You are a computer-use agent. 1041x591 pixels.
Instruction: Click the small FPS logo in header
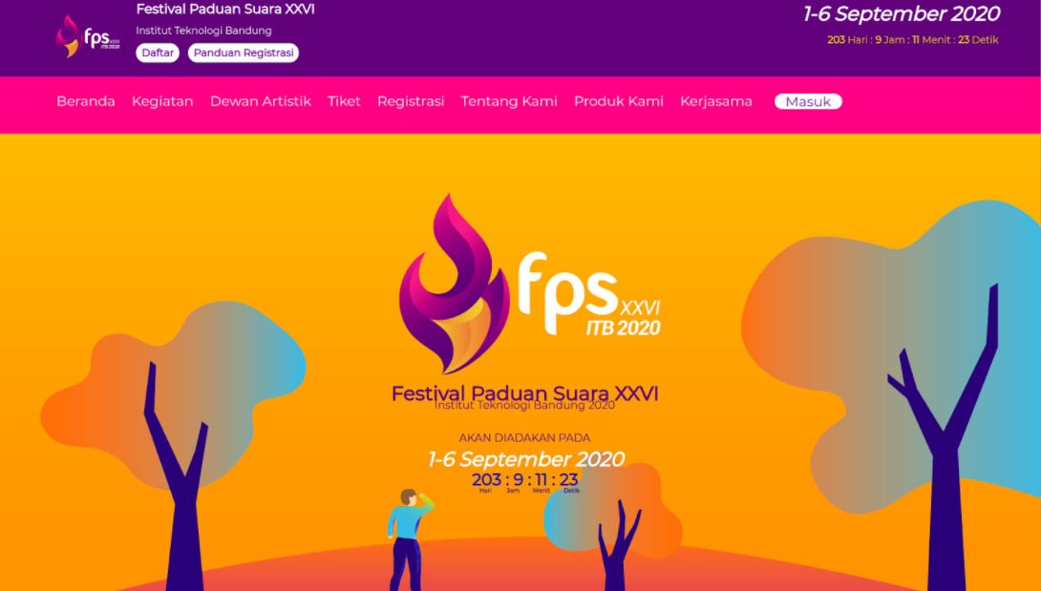[88, 36]
